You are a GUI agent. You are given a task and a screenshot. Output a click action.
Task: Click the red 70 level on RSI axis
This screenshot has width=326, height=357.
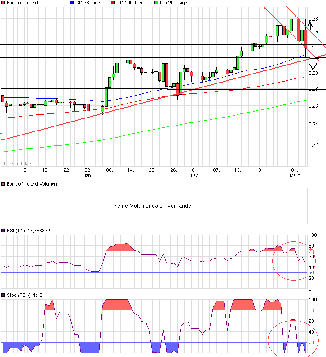coord(310,251)
